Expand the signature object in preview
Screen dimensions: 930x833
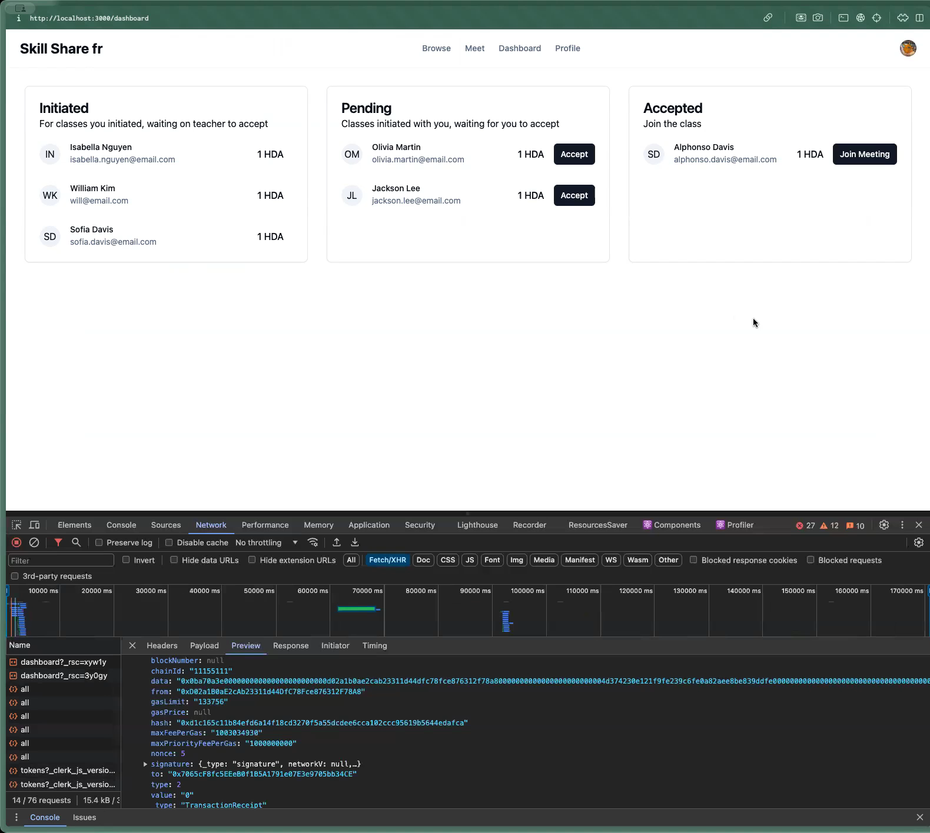(x=145, y=764)
